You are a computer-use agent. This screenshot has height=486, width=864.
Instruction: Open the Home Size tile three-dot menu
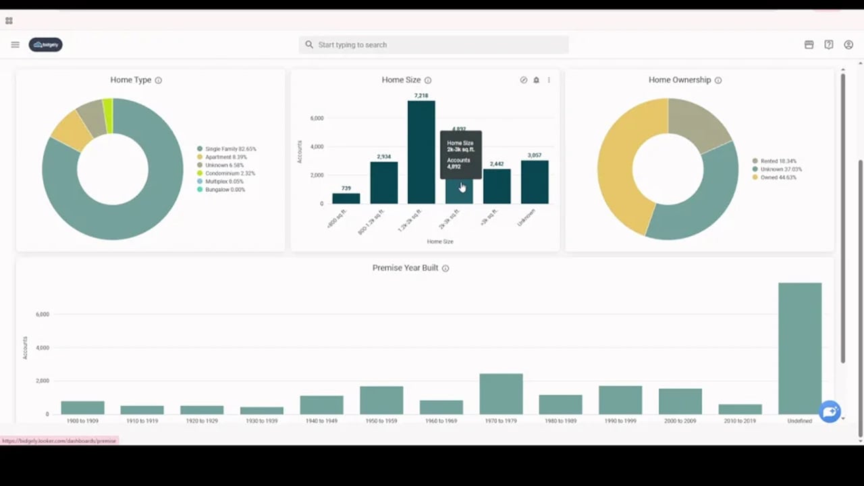pyautogui.click(x=549, y=80)
